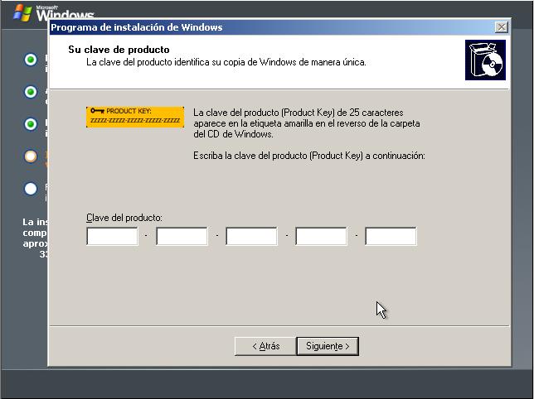Select the second green setup step indicator

(31, 92)
